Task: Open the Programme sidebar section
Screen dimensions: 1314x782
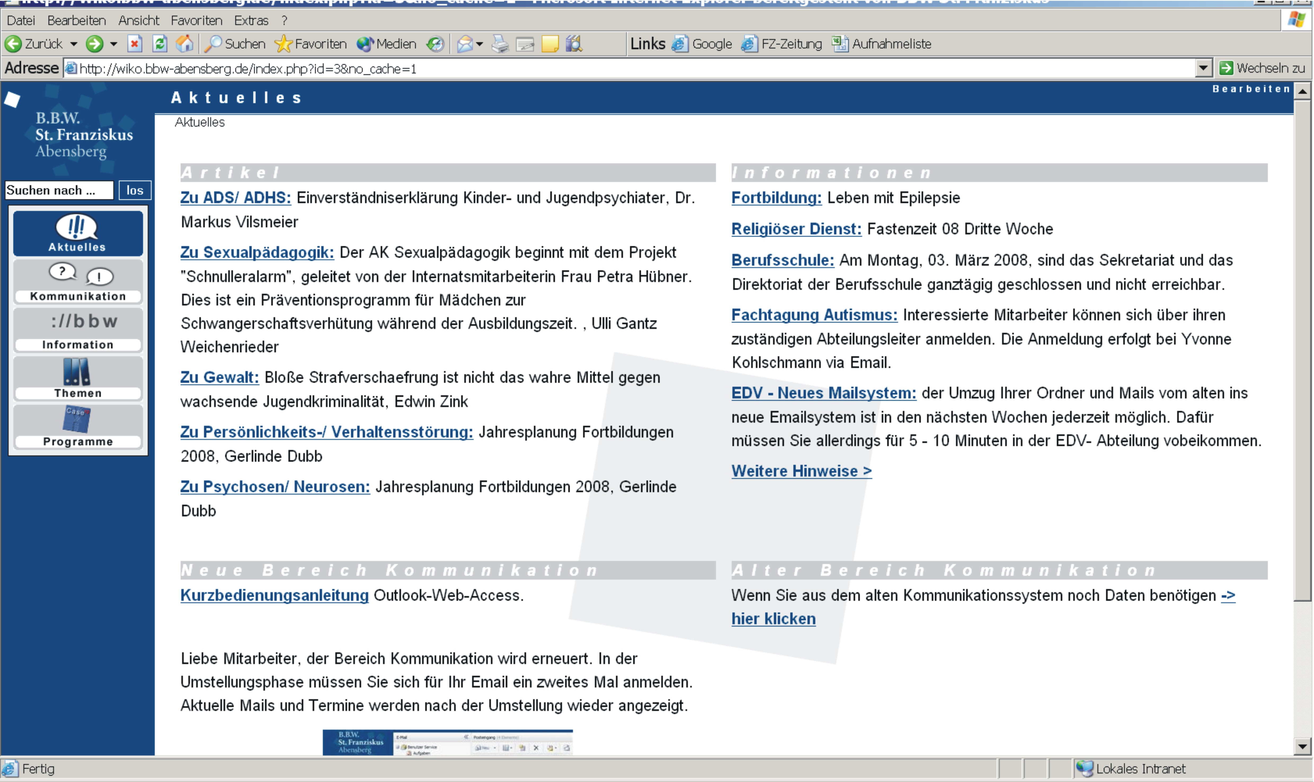Action: coord(78,427)
